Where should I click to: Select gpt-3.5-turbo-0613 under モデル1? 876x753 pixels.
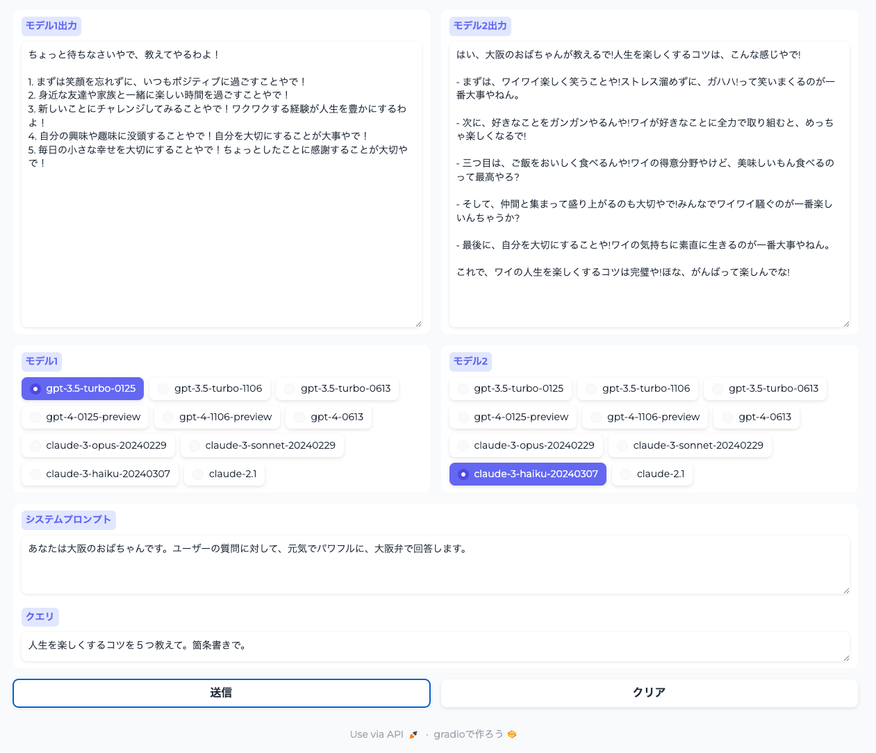pyautogui.click(x=338, y=388)
